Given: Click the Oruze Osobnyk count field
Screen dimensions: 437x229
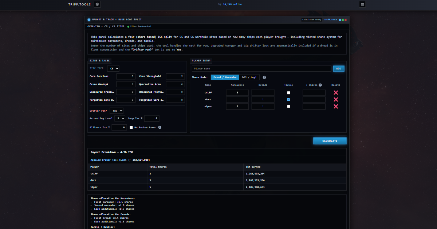Looking at the screenshot, I should 126,84.
